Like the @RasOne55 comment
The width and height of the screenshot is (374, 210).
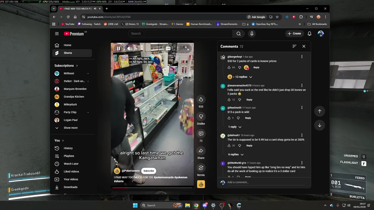pyautogui.click(x=229, y=118)
